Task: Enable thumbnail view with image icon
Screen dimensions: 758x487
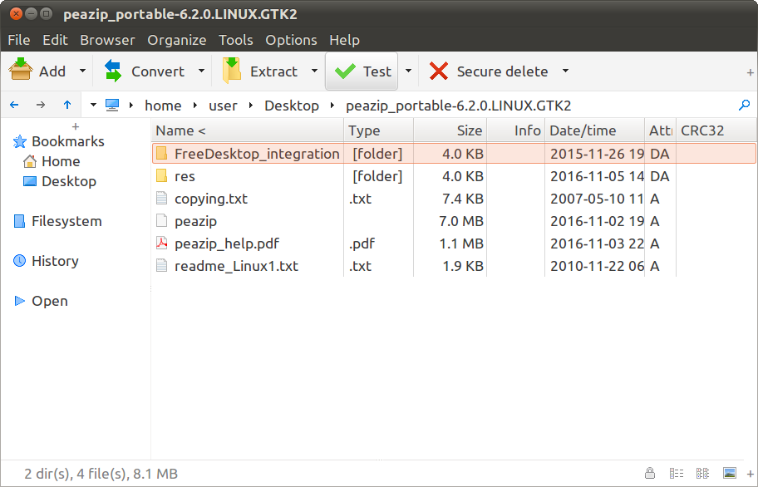Action: coord(729,474)
